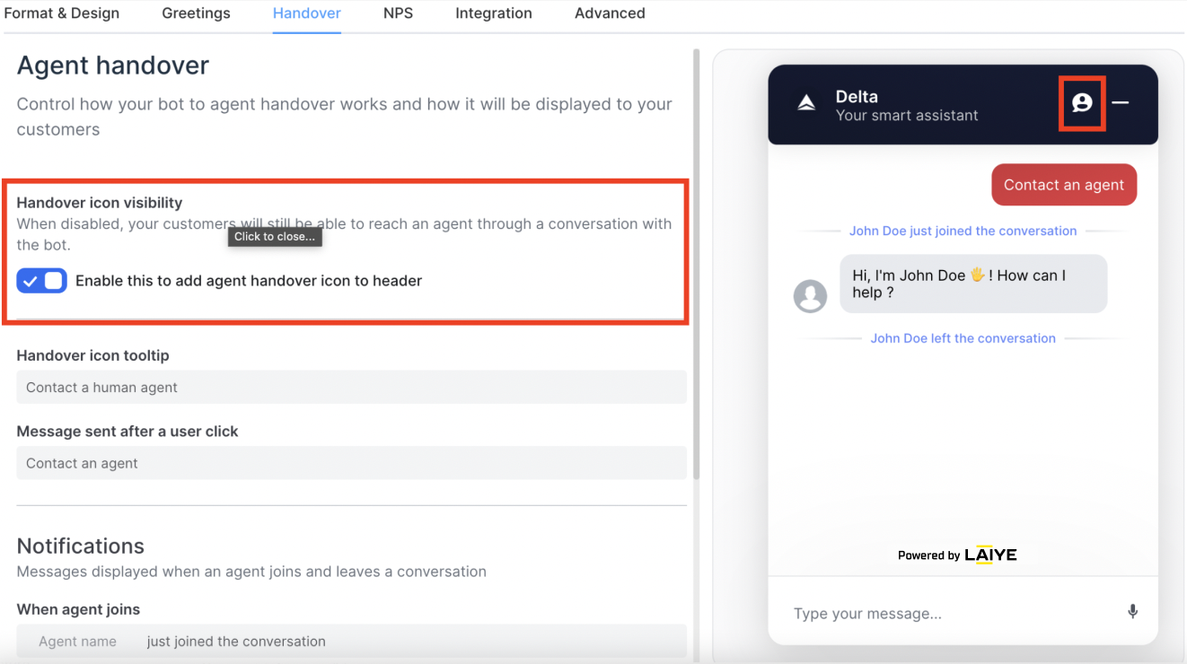Go to the Integration tab
The height and width of the screenshot is (664, 1187).
pos(493,13)
